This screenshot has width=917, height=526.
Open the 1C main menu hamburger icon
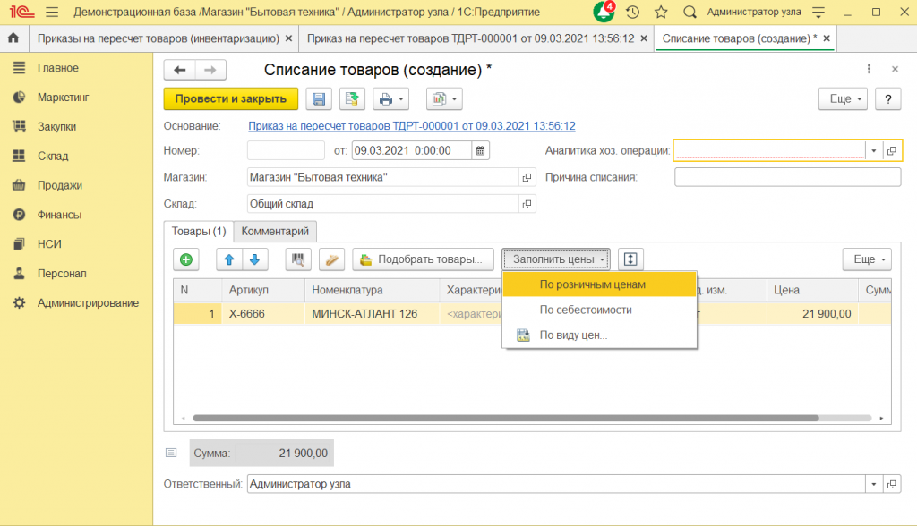point(52,12)
